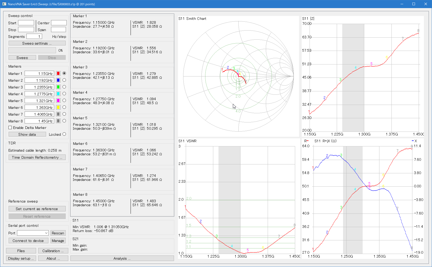Set current sweep as reference
This screenshot has width=432, height=267.
(37, 209)
